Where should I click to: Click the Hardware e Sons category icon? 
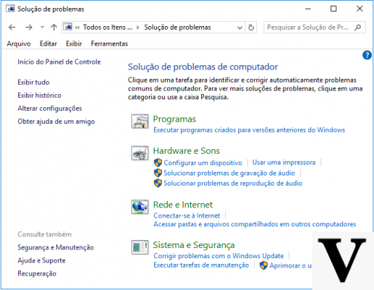140,153
